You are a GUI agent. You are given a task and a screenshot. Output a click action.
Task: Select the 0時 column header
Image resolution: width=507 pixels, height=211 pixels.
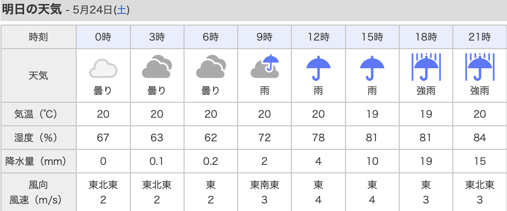click(103, 37)
